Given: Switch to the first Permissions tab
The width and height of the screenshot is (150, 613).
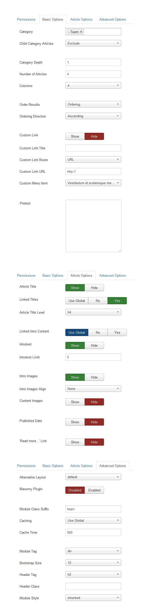Looking at the screenshot, I should 26,19.
